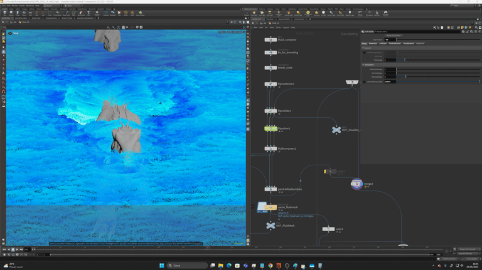Select the fluidcompress1 node
482x270 pixels.
(270, 148)
